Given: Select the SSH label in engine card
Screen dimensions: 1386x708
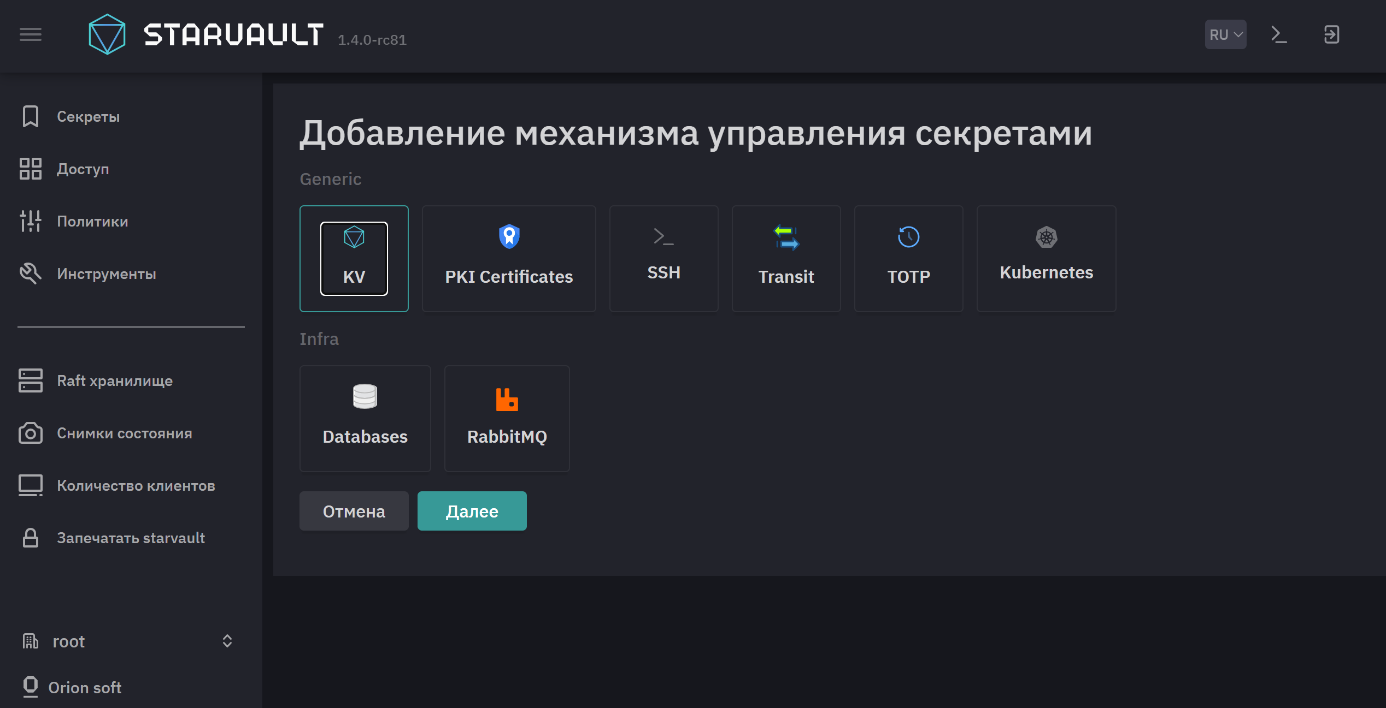Looking at the screenshot, I should pyautogui.click(x=663, y=272).
